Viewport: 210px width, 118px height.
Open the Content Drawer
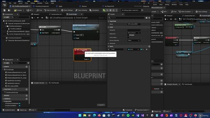pyautogui.click(x=9, y=110)
